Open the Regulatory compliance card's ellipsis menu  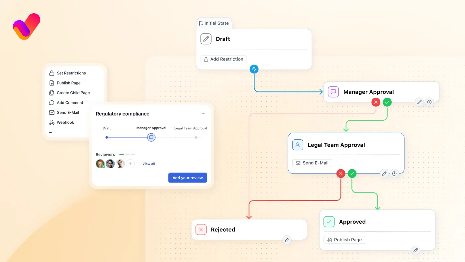(204, 114)
